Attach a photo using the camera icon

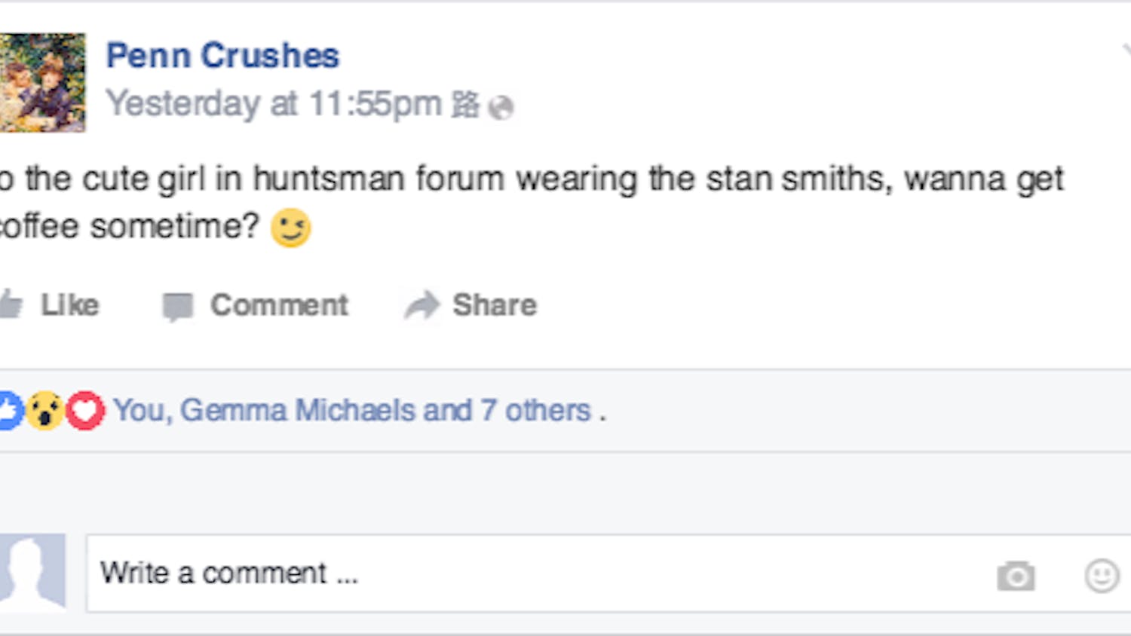pyautogui.click(x=1016, y=576)
